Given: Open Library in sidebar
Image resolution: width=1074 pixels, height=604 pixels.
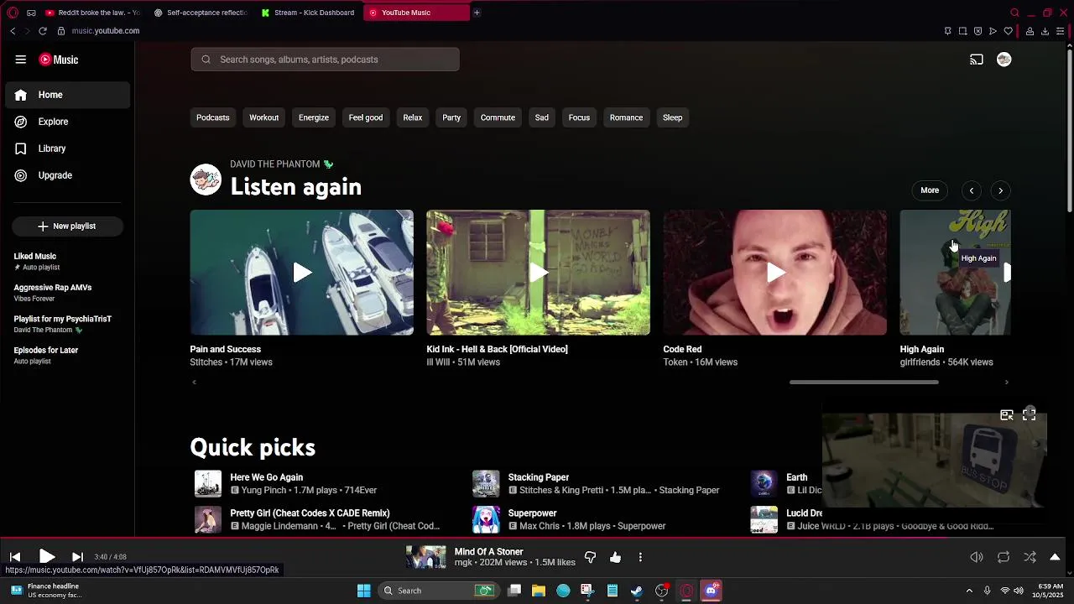Looking at the screenshot, I should tap(68, 148).
